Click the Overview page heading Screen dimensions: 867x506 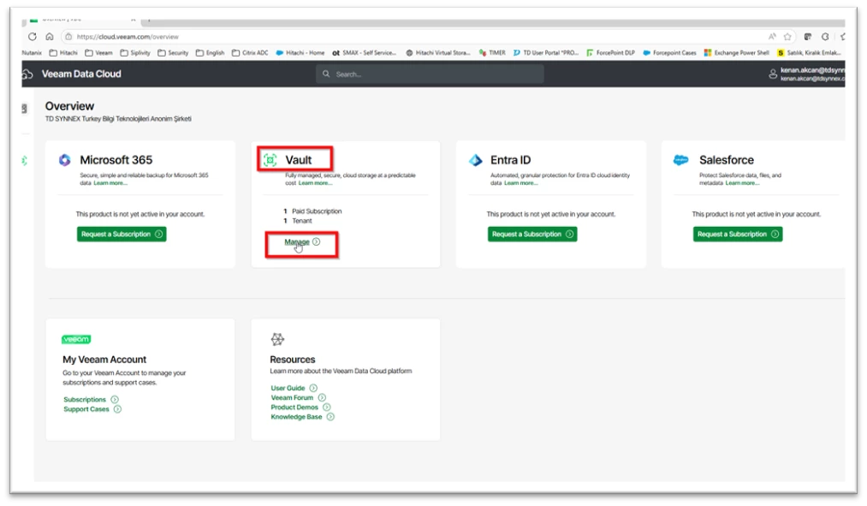click(69, 106)
